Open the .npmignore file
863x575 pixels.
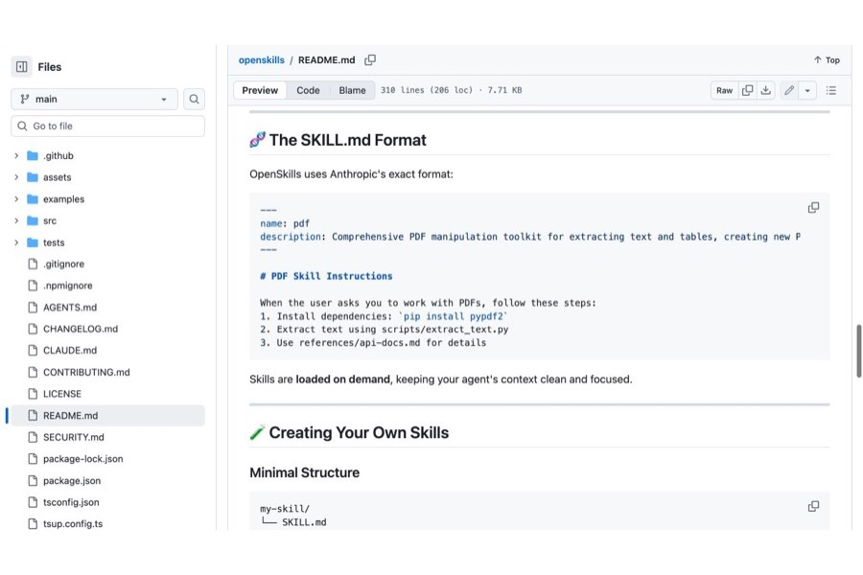pos(68,286)
